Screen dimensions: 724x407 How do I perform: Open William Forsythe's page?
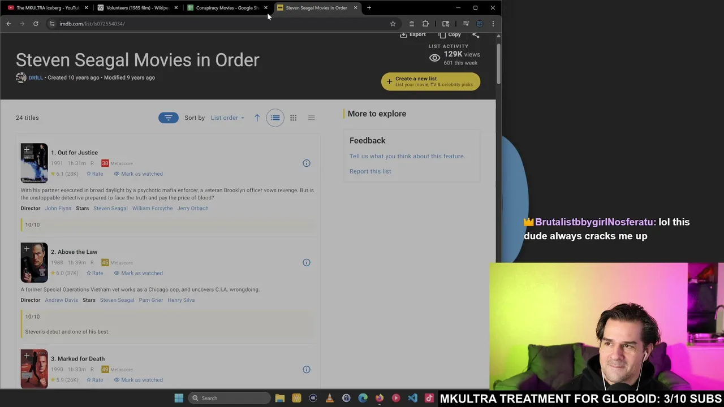(152, 208)
